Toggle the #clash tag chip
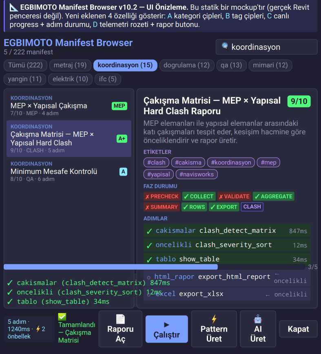Screen dimensions: 321x354 156,163
